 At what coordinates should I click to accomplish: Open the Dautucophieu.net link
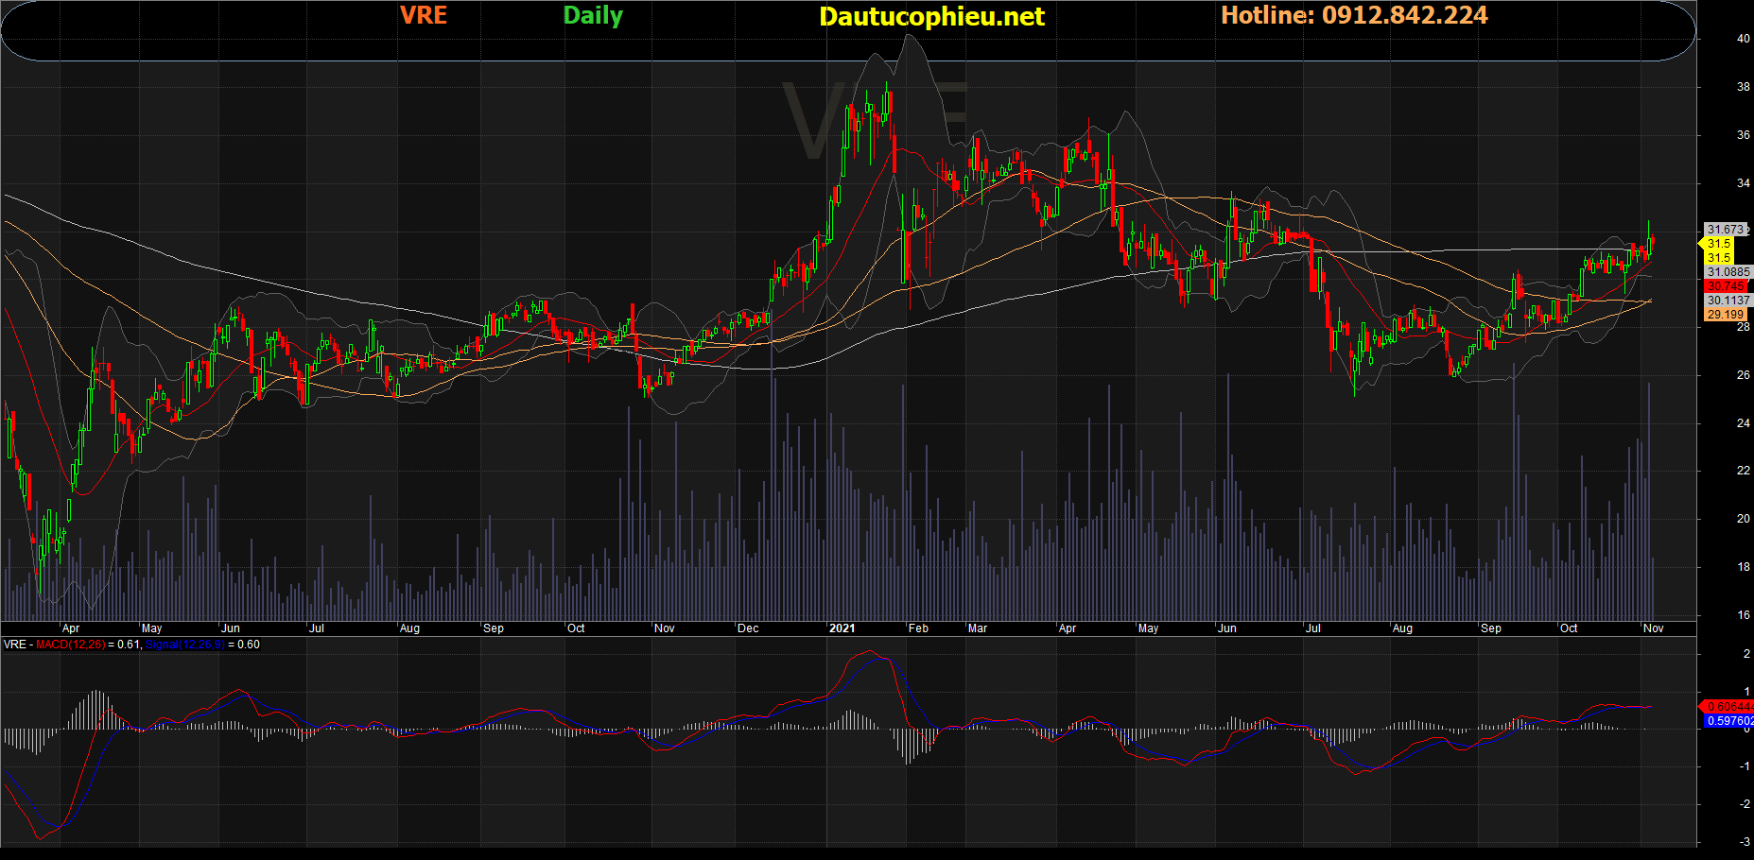[931, 16]
